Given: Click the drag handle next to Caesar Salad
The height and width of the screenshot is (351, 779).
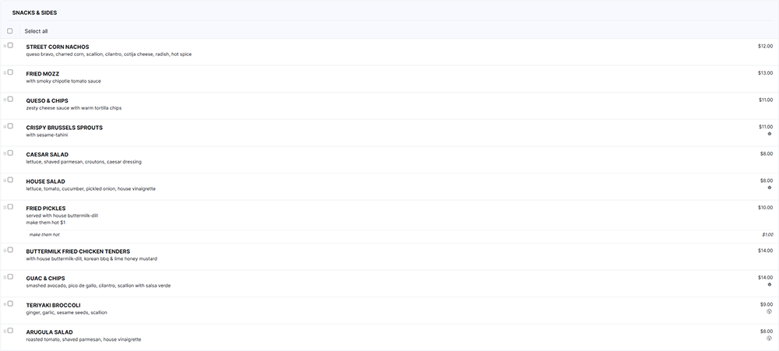Looking at the screenshot, I should tap(5, 153).
